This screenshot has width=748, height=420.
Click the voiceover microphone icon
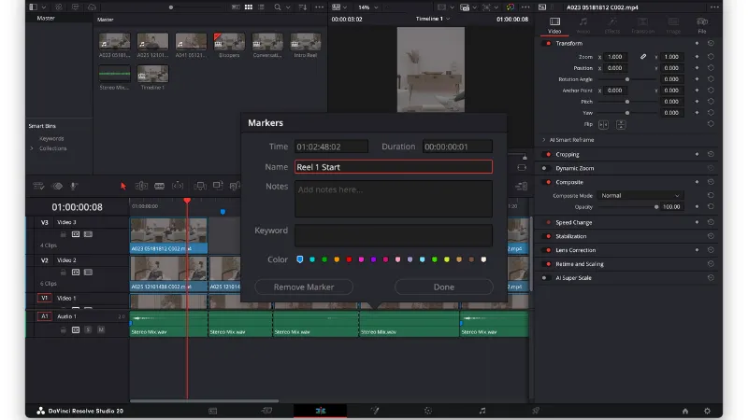pyautogui.click(x=74, y=186)
